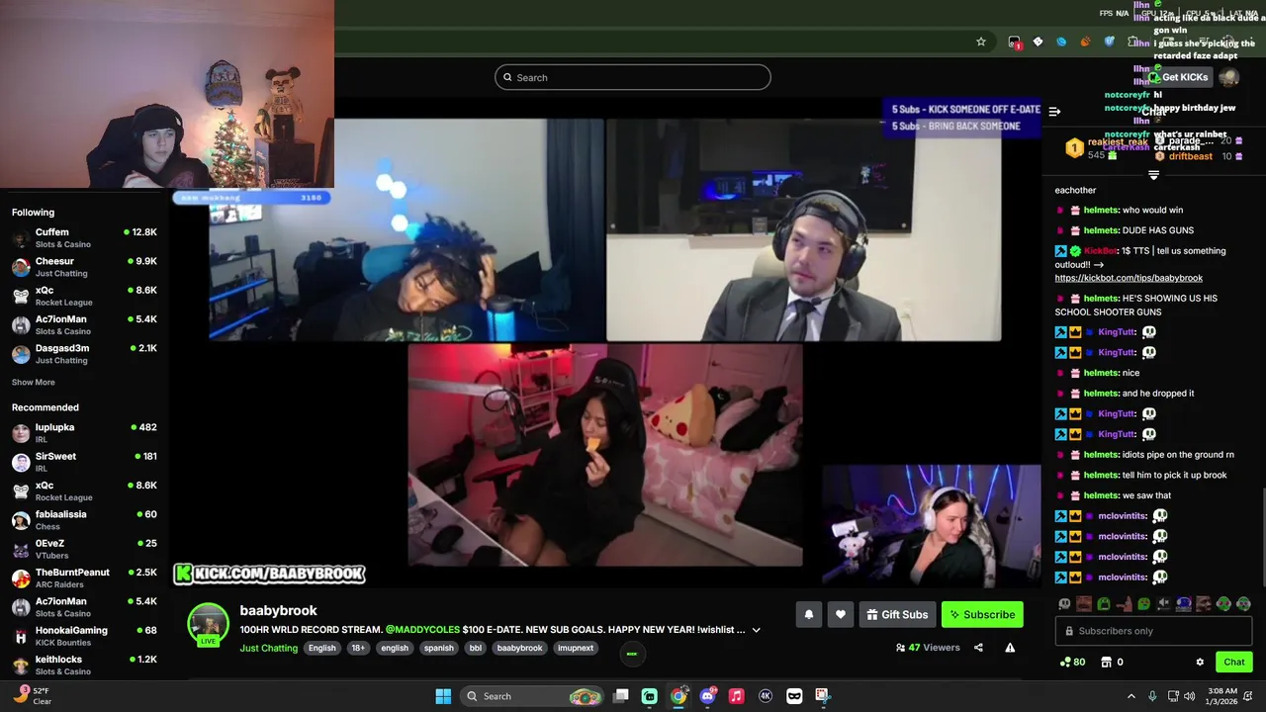Image resolution: width=1266 pixels, height=712 pixels.
Task: Click the @MADDYCOLES mention in title
Action: coord(422,629)
